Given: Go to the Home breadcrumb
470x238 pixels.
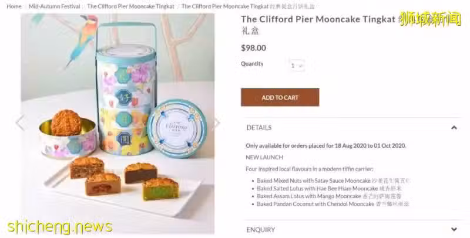Looking at the screenshot, I should [x=14, y=6].
